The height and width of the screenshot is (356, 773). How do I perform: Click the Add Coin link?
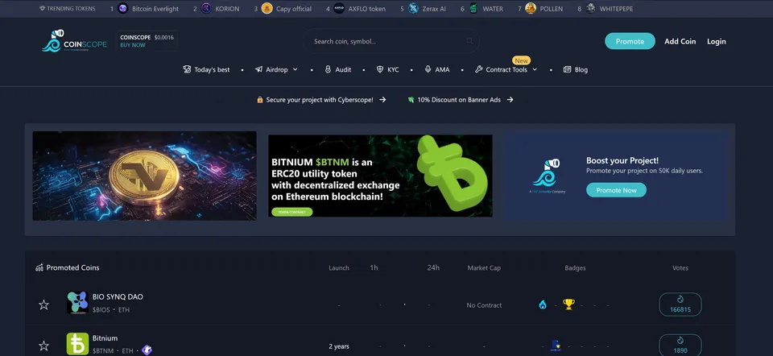pyautogui.click(x=680, y=41)
